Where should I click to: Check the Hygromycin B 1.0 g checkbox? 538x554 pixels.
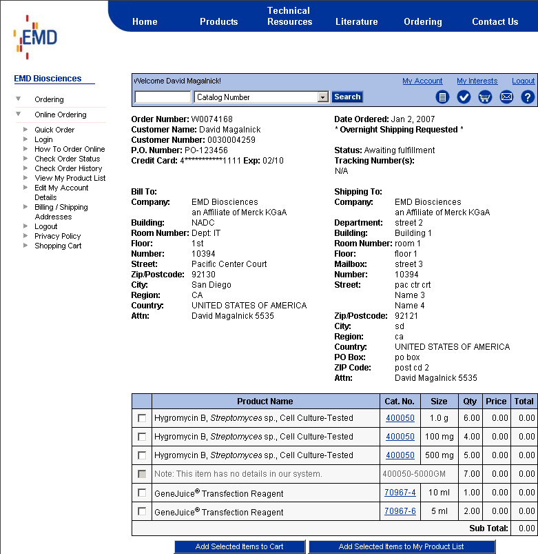click(x=142, y=418)
